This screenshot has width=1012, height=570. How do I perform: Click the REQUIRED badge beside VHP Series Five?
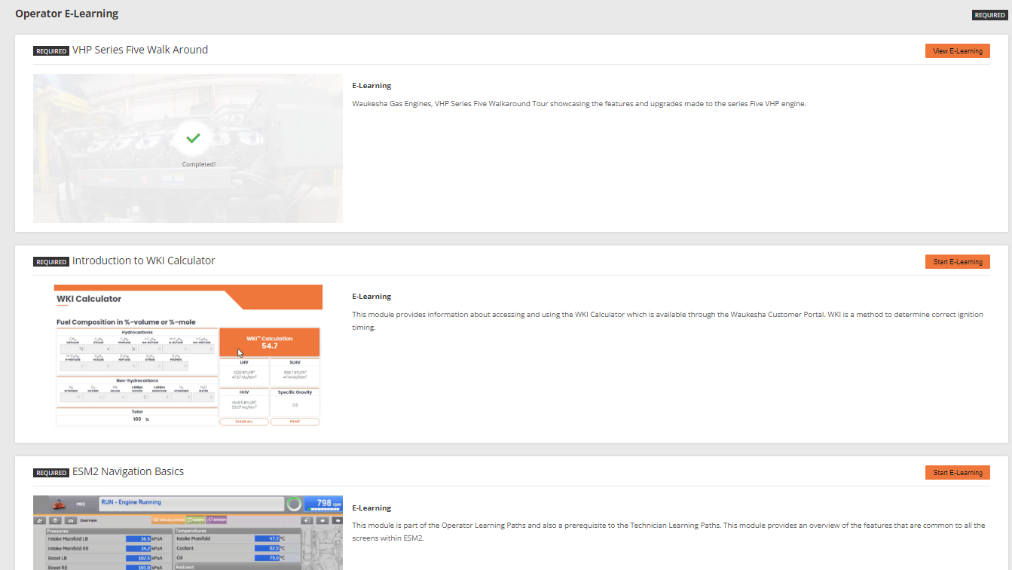[x=51, y=51]
